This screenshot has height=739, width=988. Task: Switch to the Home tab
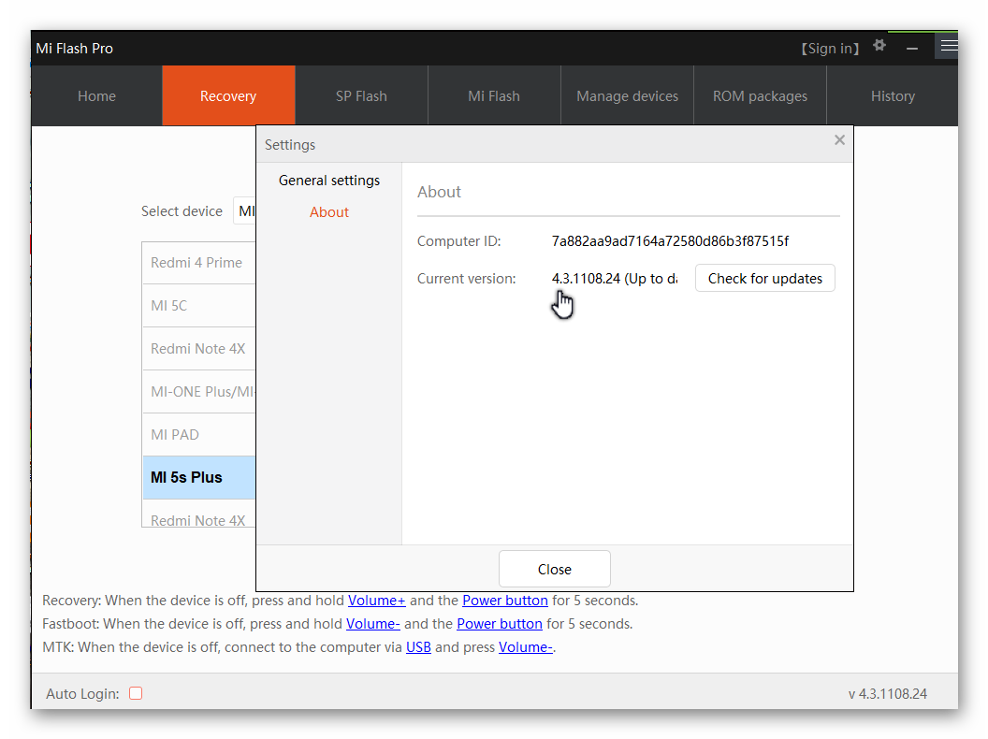point(96,95)
